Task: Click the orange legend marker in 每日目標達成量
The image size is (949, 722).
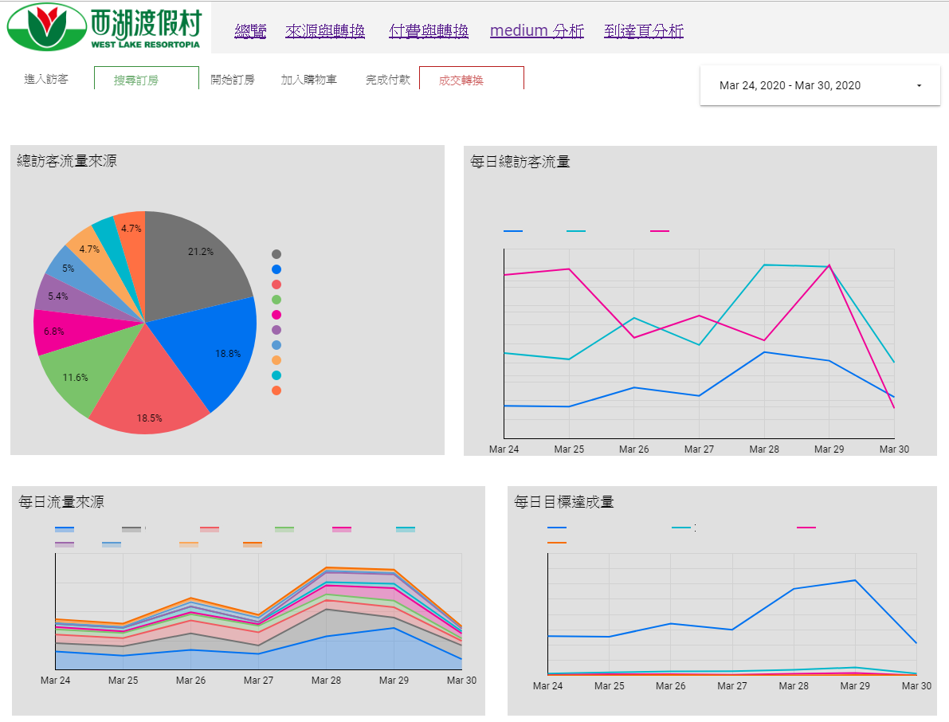Action: [555, 542]
